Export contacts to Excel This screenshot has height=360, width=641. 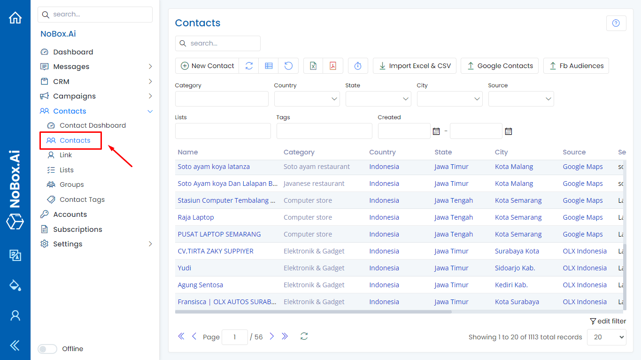point(313,66)
